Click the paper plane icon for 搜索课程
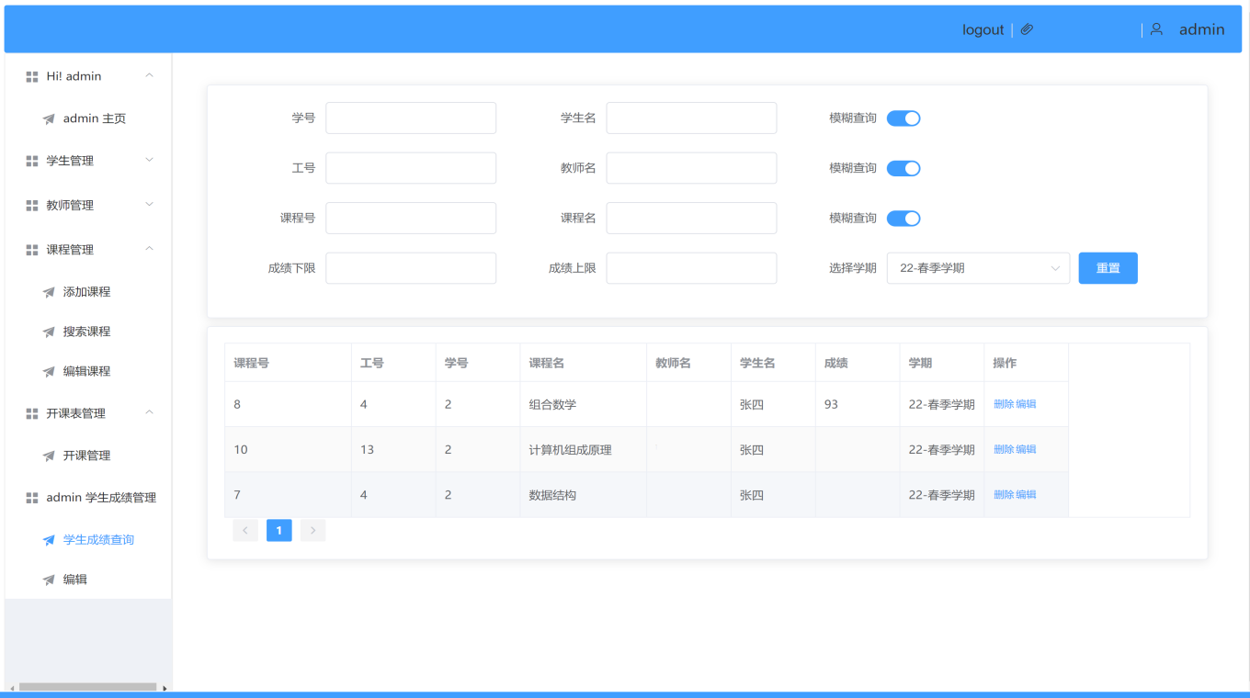 pos(49,332)
